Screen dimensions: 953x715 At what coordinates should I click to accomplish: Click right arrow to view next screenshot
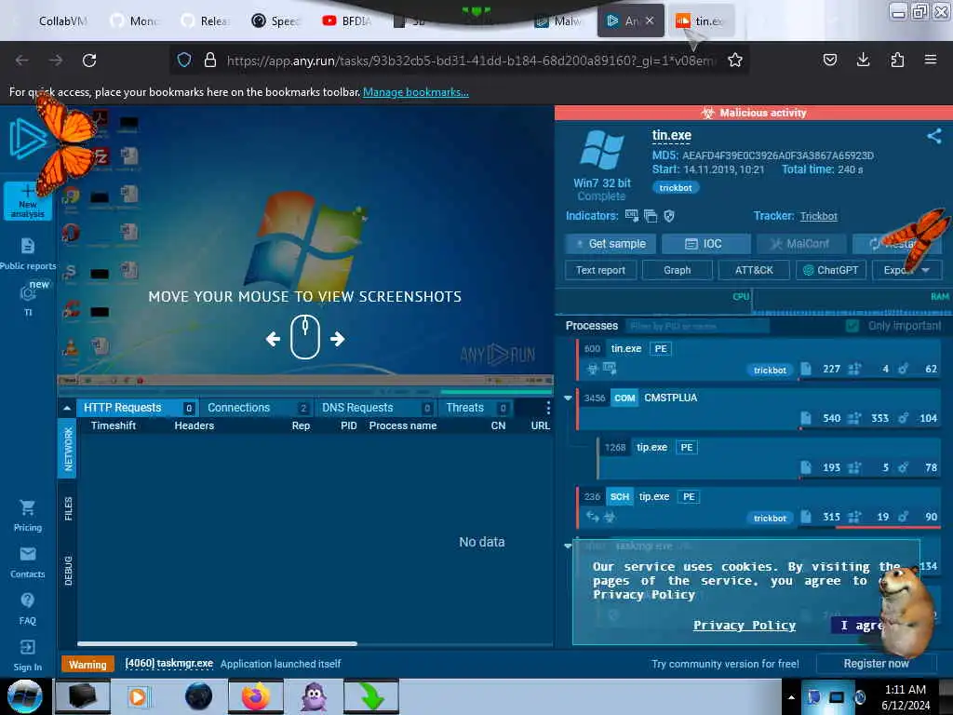(337, 339)
